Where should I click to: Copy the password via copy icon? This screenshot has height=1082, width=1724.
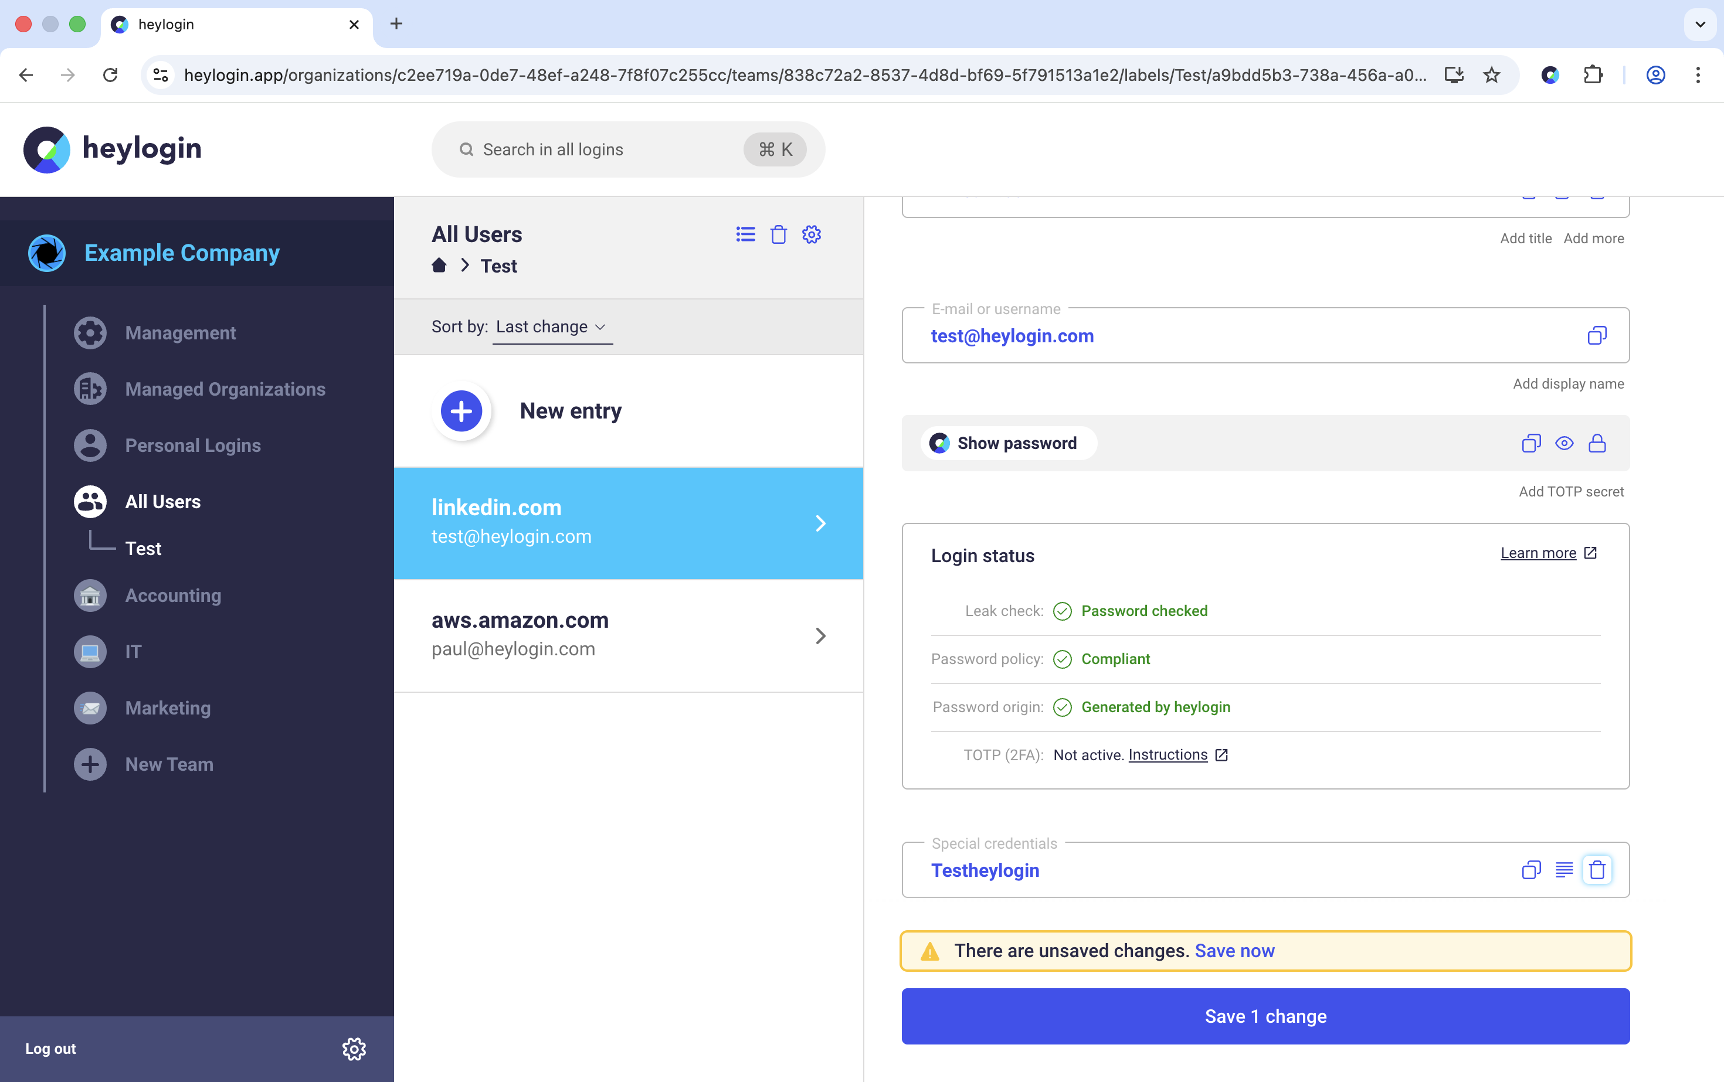pyautogui.click(x=1530, y=444)
